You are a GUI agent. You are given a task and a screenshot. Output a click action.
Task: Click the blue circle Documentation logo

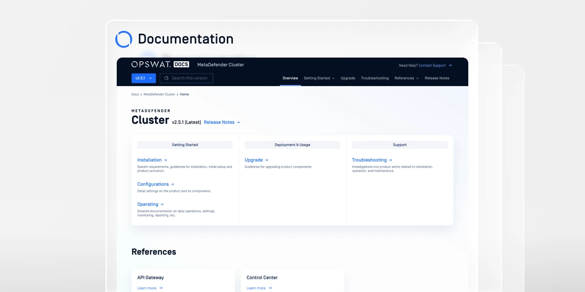pos(124,39)
